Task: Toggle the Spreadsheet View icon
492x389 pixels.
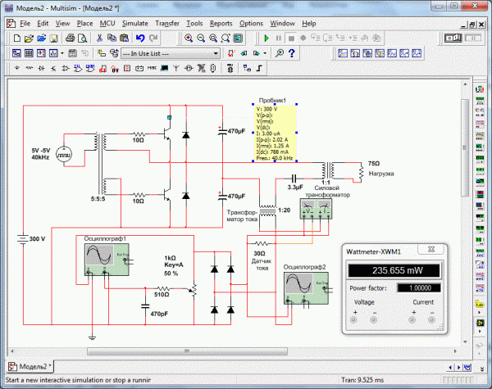Action: [29, 53]
